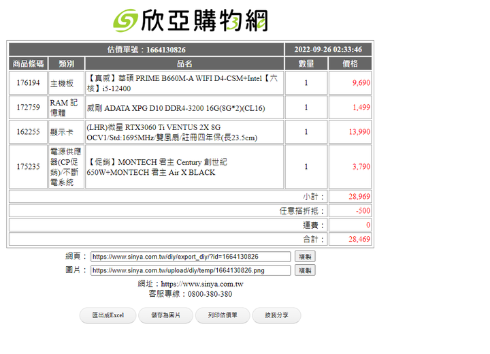490x354 pixels.
Task: Select barcode 172759
Action: point(28,108)
